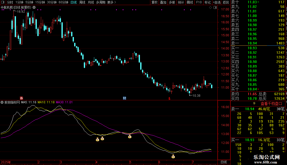Select the 30分钟 period
This screenshot has height=165, width=287.
[52, 2]
